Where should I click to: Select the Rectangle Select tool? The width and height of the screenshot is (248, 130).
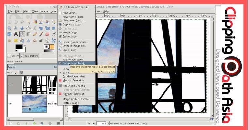click(9, 22)
